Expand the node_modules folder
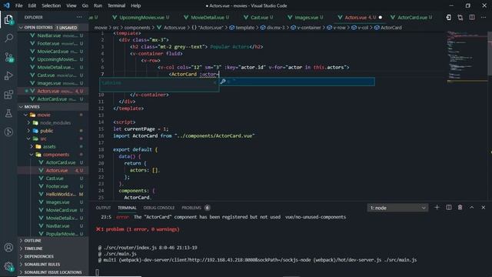This screenshot has width=492, height=277. (x=28, y=123)
